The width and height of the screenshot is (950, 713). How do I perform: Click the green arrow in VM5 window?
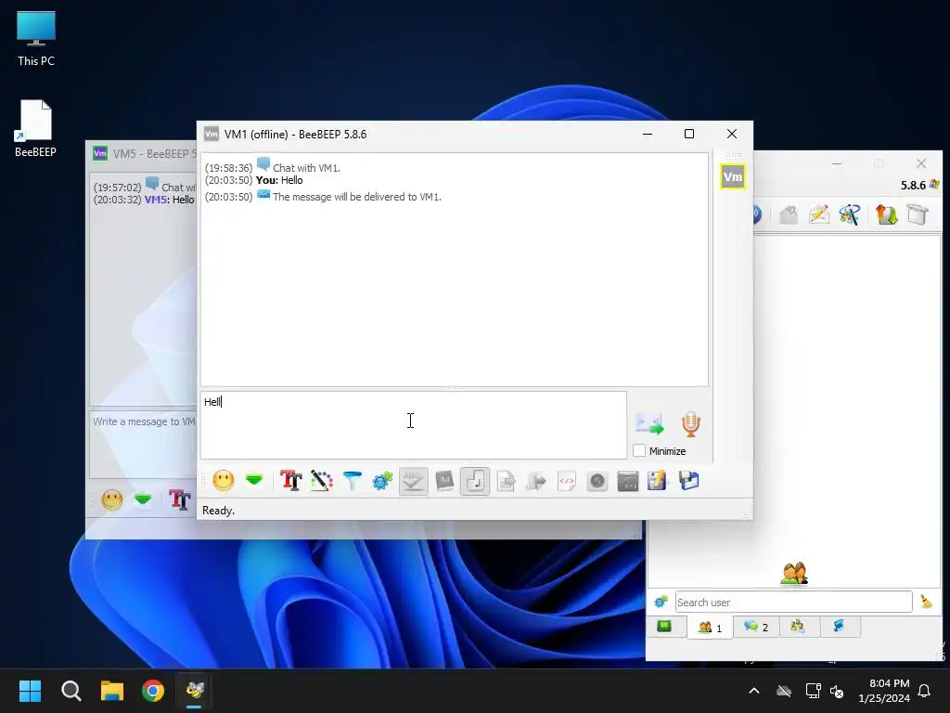point(143,499)
